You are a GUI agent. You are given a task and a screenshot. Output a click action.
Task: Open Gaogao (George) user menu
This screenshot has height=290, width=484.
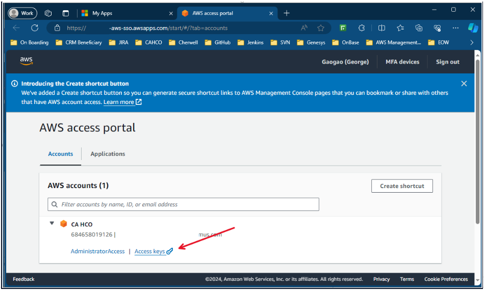(345, 62)
